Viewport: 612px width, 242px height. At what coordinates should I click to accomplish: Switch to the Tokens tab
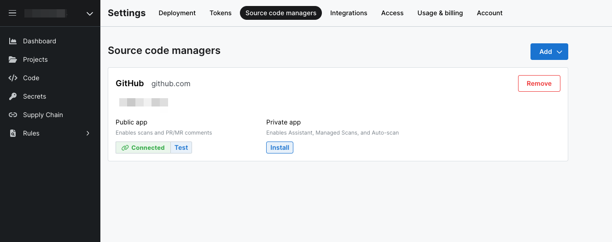coord(220,13)
